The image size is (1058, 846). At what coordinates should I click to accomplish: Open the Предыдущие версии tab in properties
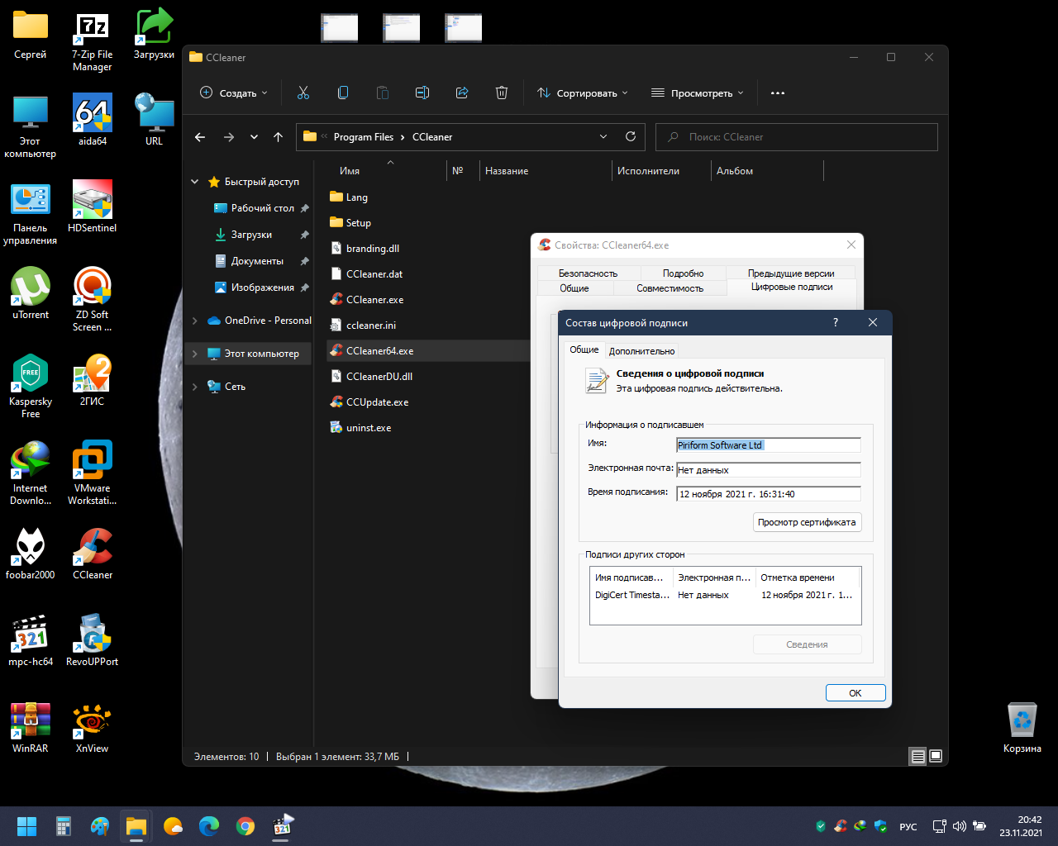coord(791,273)
